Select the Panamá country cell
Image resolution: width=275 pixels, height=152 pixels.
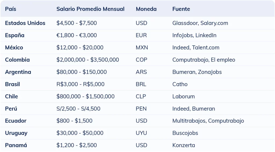pyautogui.click(x=16, y=145)
